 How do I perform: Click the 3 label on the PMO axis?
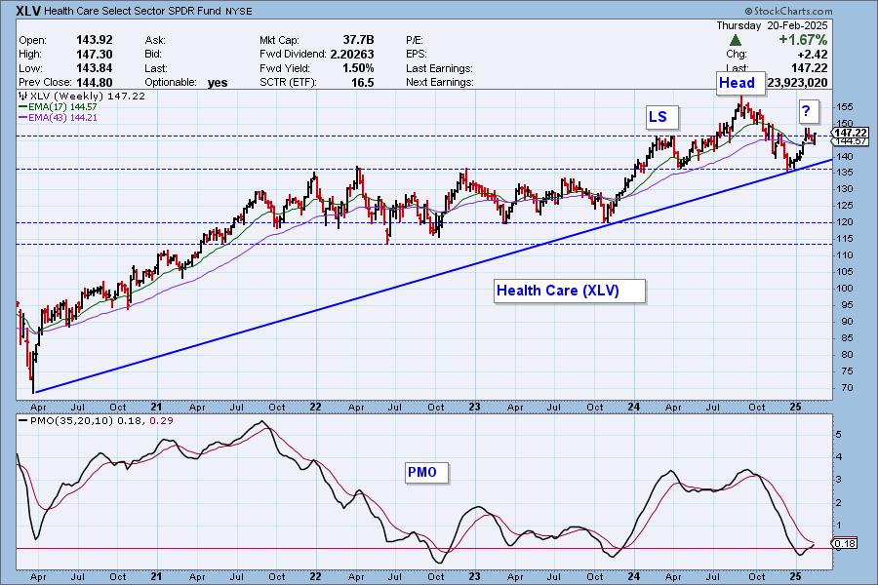pos(839,480)
